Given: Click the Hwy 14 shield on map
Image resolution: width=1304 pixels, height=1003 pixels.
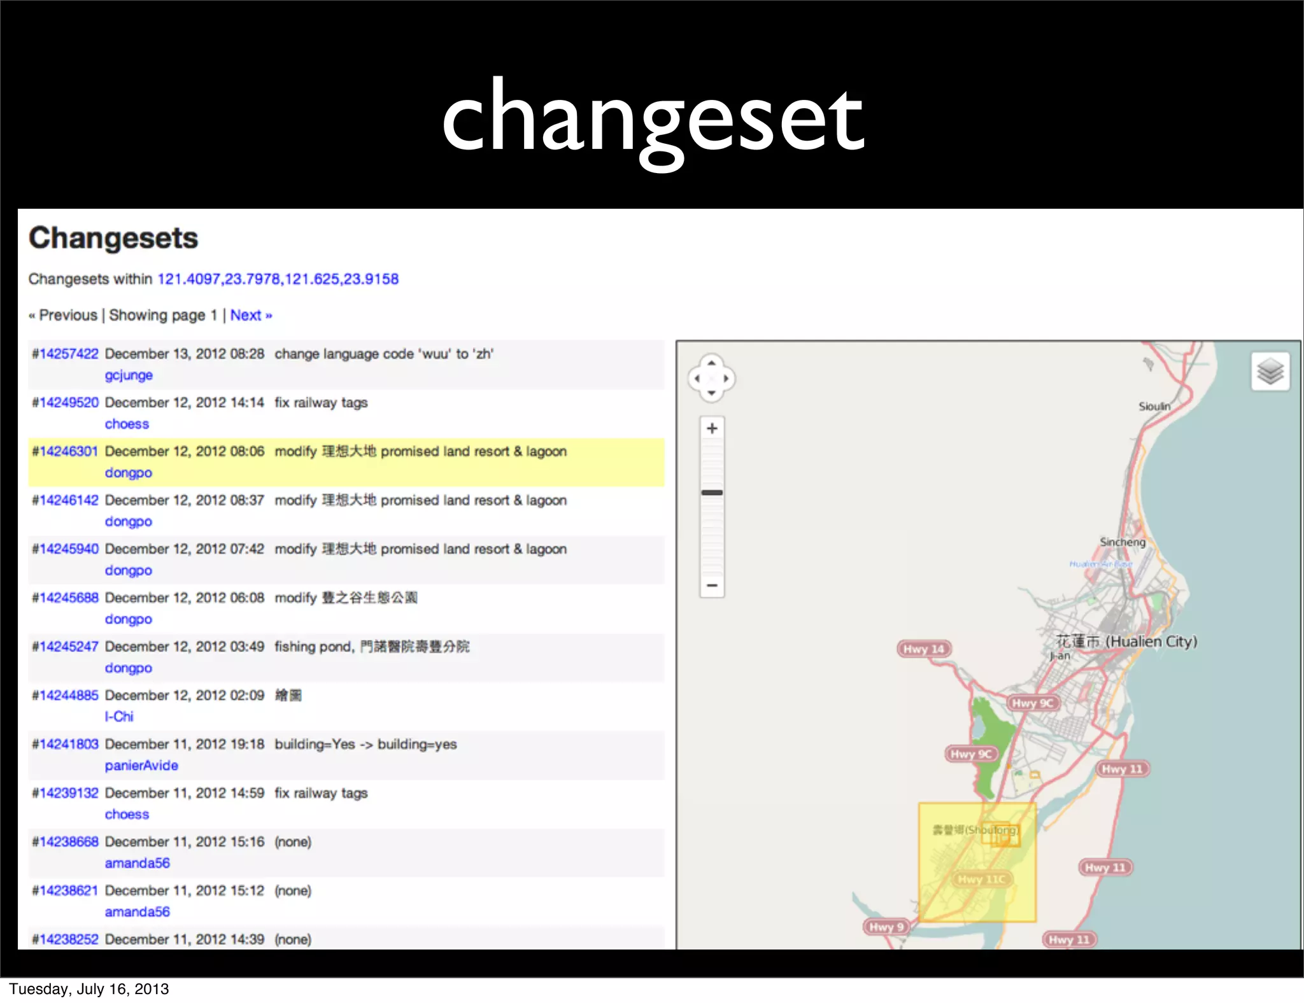Looking at the screenshot, I should coord(924,649).
